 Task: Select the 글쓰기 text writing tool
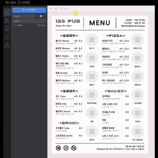tap(64, 8)
